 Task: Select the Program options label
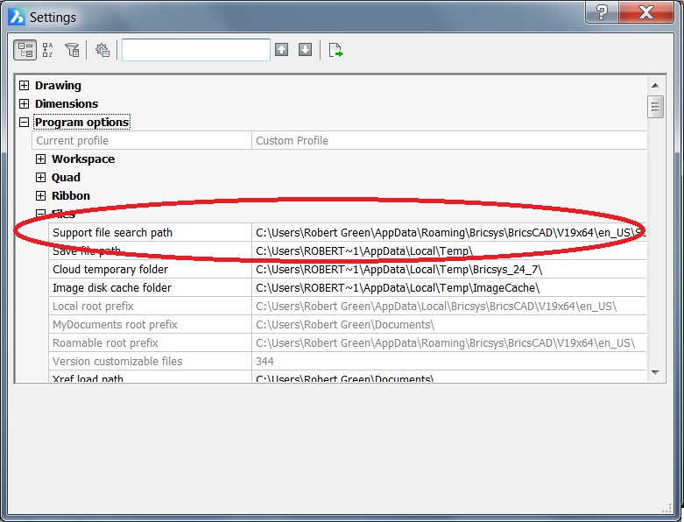click(81, 122)
